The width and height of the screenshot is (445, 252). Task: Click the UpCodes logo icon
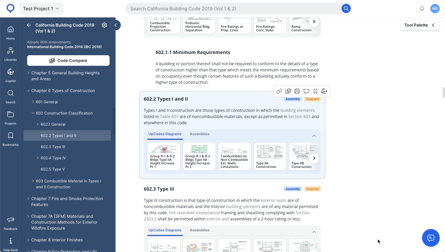11,9
